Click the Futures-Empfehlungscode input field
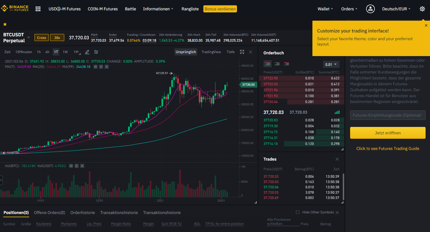430x232 pixels. 388,115
